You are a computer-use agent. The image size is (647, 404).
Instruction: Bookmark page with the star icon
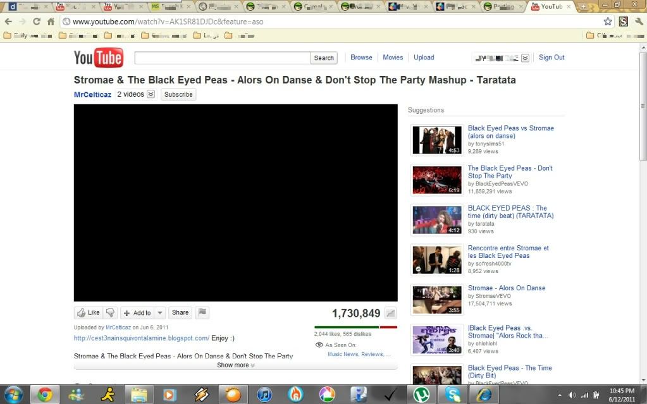pos(608,21)
